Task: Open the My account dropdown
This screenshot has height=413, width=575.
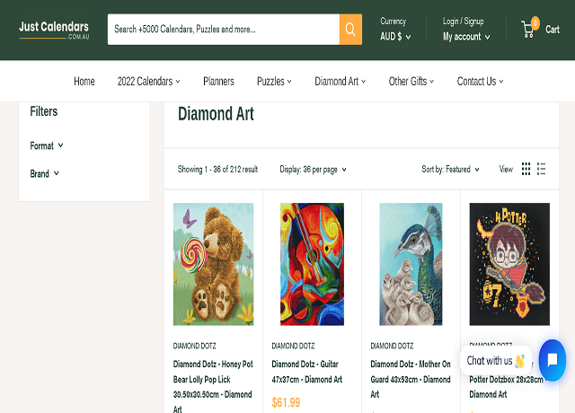Action: click(x=466, y=37)
